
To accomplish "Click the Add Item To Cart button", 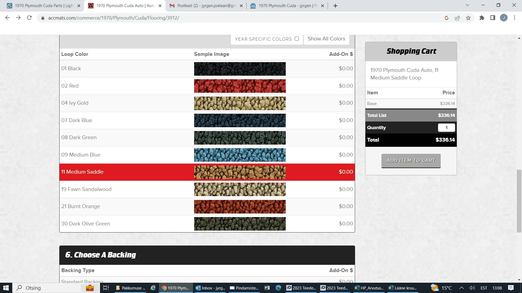I will 411,161.
